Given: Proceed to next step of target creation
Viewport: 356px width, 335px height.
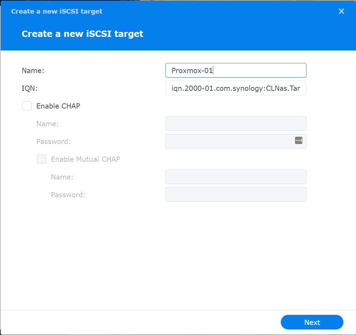Looking at the screenshot, I should point(312,322).
